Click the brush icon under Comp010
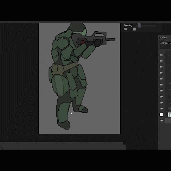 coord(162,47)
